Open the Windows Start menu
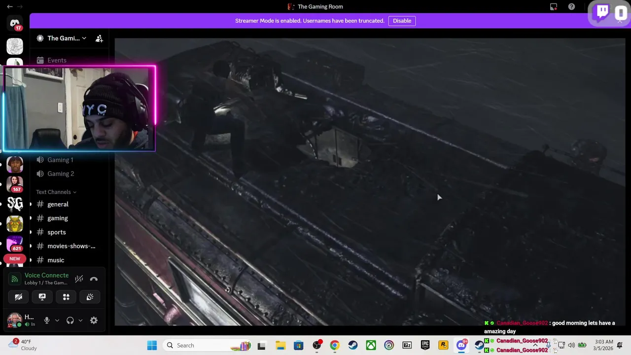The image size is (631, 355). pyautogui.click(x=152, y=345)
